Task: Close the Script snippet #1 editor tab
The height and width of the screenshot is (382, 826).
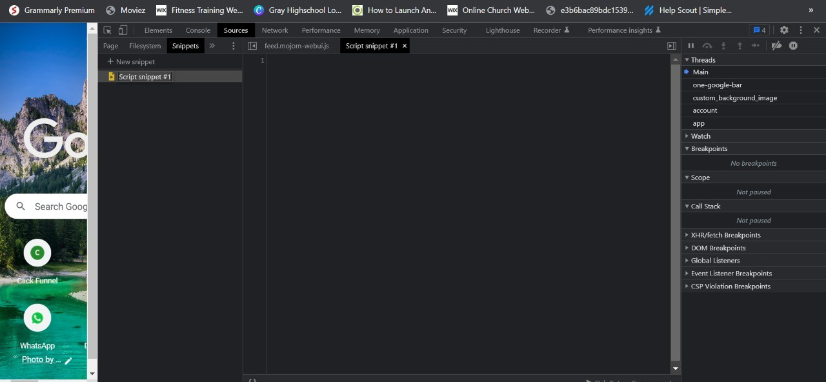Action: tap(405, 46)
